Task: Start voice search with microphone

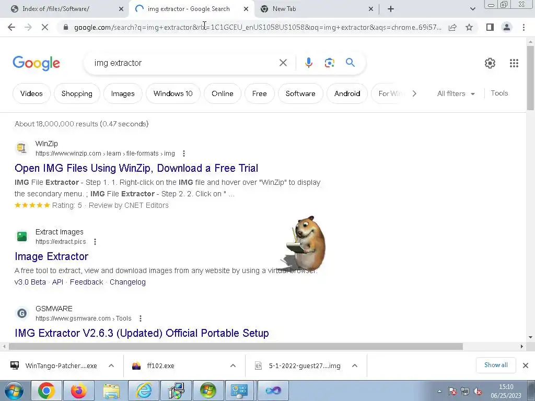Action: [308, 63]
